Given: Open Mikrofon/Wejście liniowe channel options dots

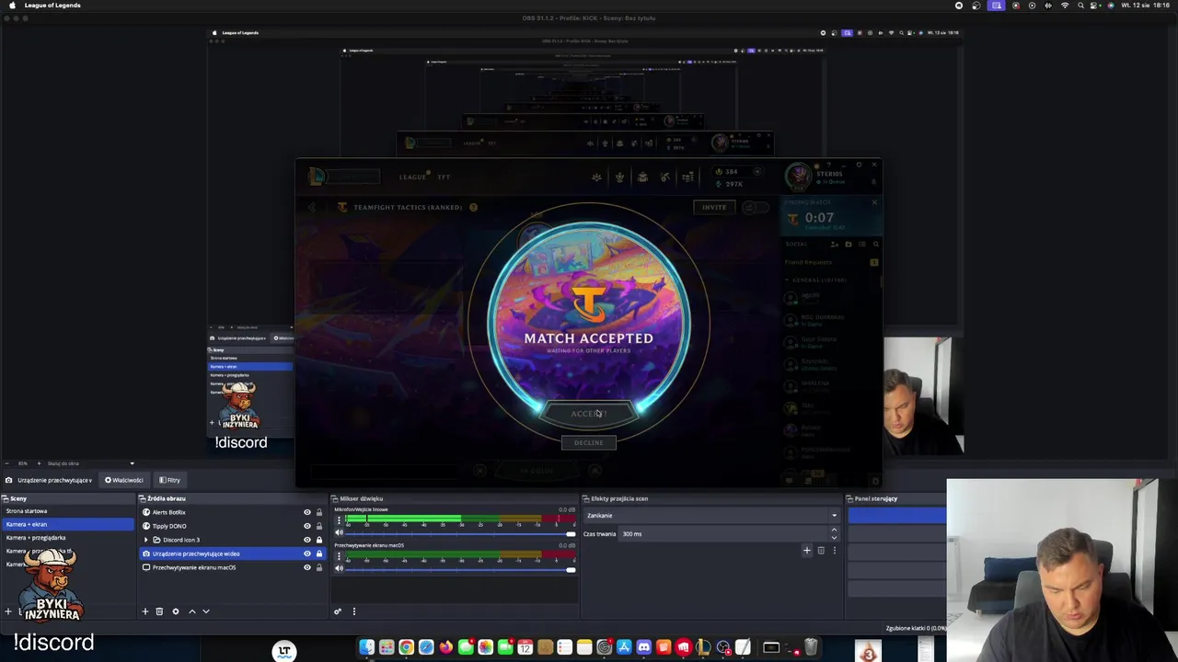Looking at the screenshot, I should tap(338, 520).
